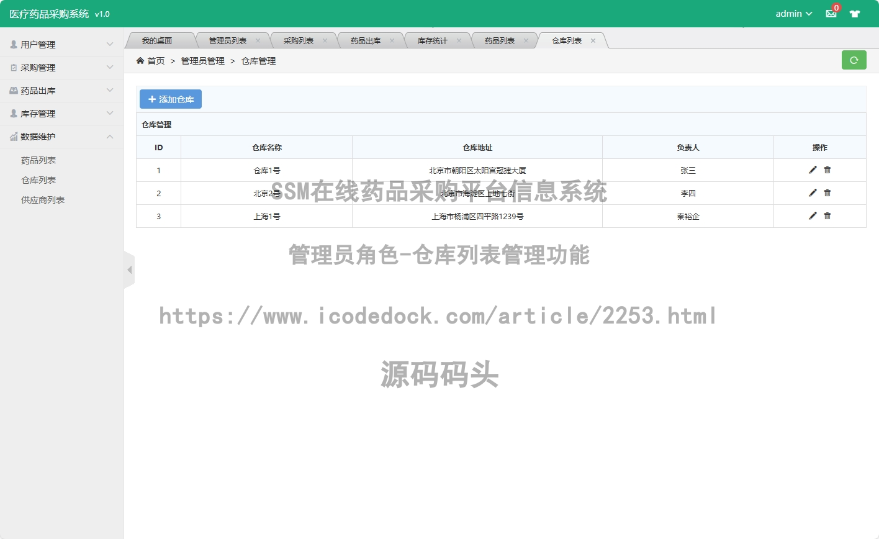Click the 医疗药品采购系统 title

[49, 14]
